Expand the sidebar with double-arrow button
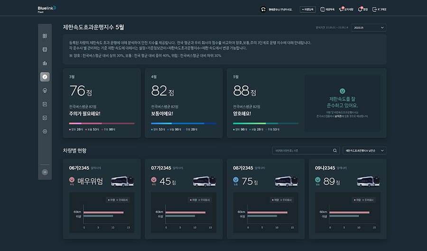 [x=45, y=172]
